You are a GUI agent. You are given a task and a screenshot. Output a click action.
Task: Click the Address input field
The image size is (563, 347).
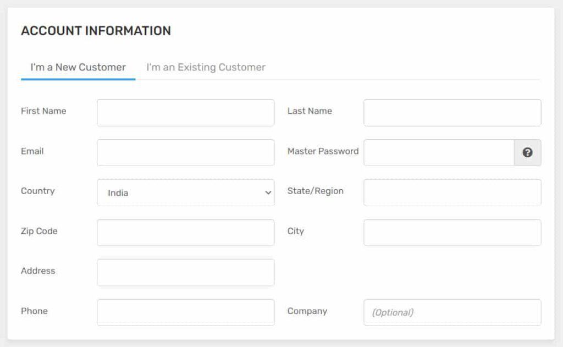[x=185, y=272]
